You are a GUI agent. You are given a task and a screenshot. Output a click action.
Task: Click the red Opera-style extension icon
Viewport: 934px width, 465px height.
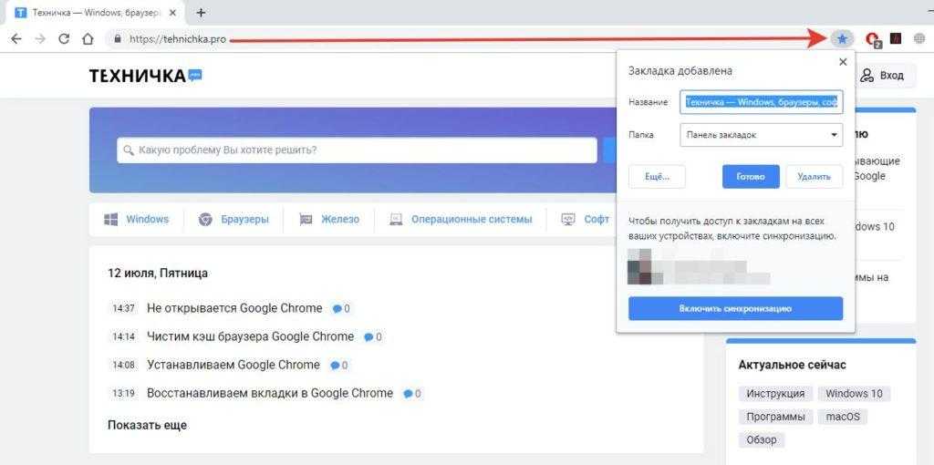[x=873, y=39]
